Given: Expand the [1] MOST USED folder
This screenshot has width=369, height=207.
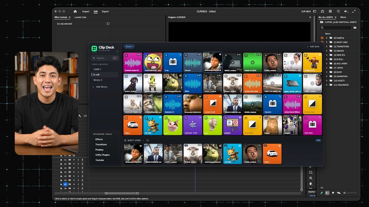Looking at the screenshot, I should 327,42.
